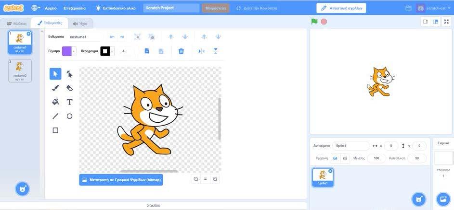The height and width of the screenshot is (210, 454).
Task: Hide sprite with crossed-eye toggle
Action: [x=345, y=158]
